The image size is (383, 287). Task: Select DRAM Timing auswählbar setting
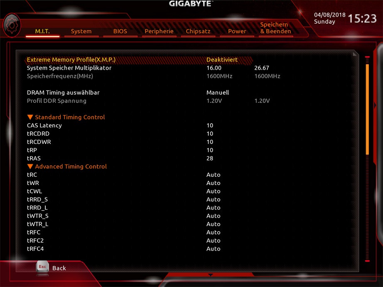(x=63, y=92)
